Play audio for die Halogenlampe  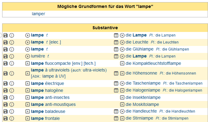[x=122, y=90]
